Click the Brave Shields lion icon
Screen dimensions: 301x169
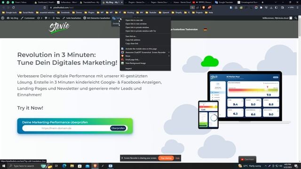pos(204,8)
